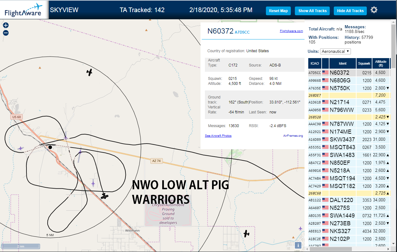Image resolution: width=397 pixels, height=252 pixels.
Task: Select the black aircraft icon at track end
Action: point(105,196)
